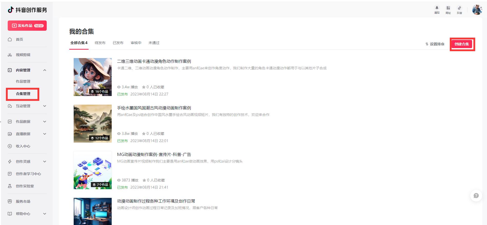Open 创作者学习中心 label in the sidebar
The width and height of the screenshot is (487, 225).
[x=28, y=174]
